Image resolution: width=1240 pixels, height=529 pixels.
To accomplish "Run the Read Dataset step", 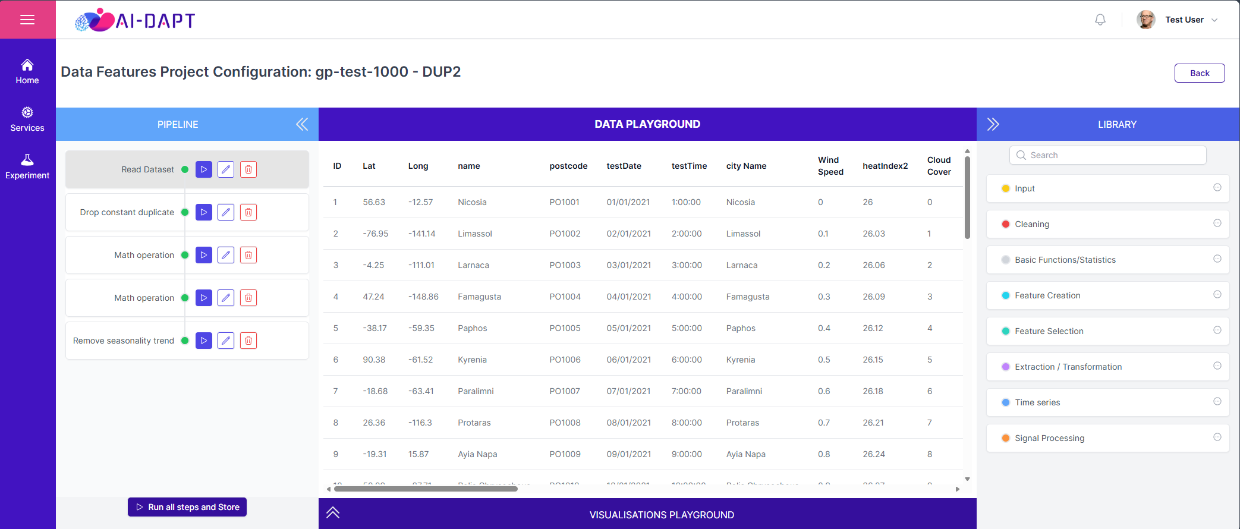I will tap(204, 169).
